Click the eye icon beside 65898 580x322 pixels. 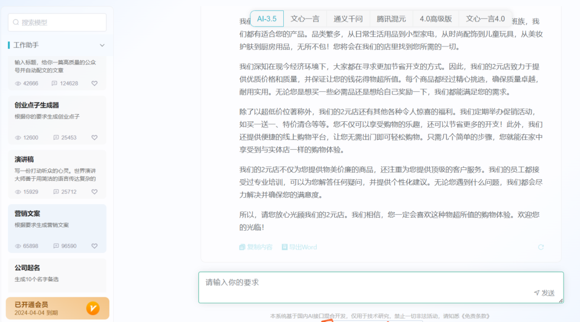tap(18, 246)
